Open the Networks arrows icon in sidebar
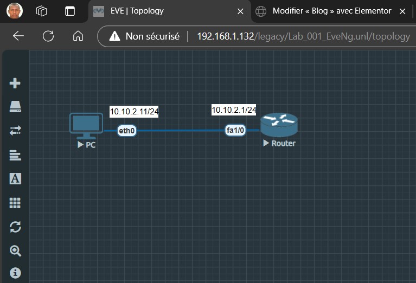Viewport: 416px width, 283px height. [15, 131]
